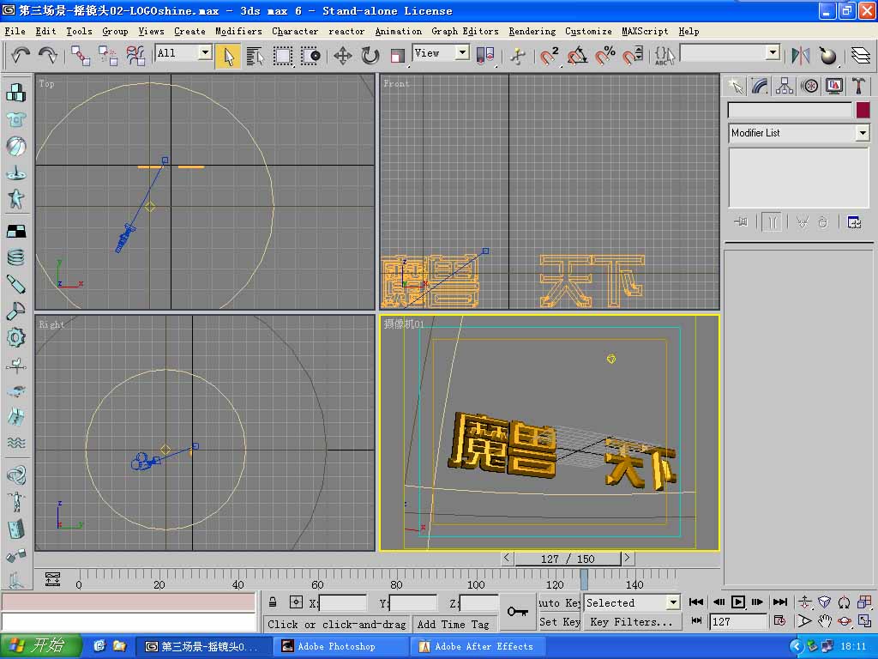Toggle the Angle Snap icon
The image size is (878, 659).
coord(577,56)
